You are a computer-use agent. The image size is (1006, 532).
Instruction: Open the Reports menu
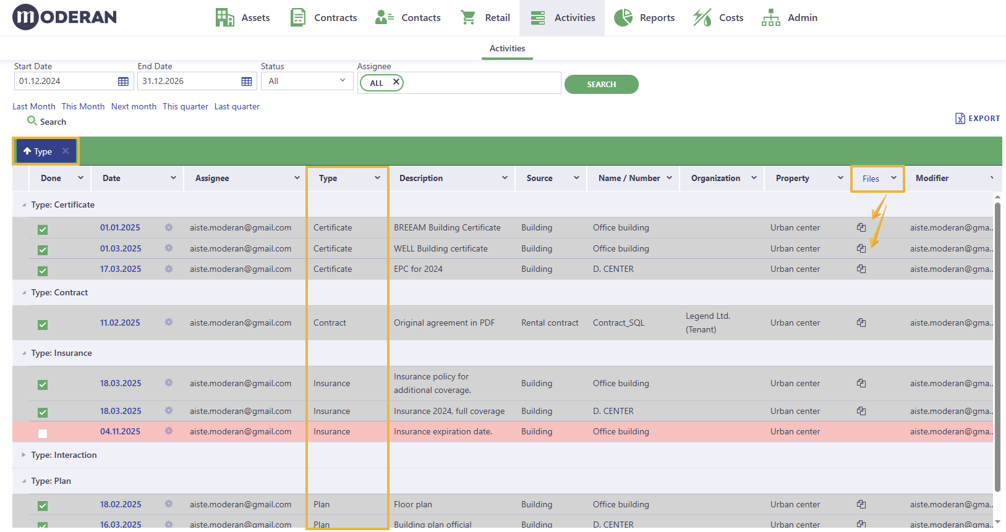[644, 18]
